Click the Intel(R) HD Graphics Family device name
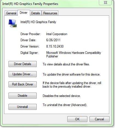 (38, 22)
